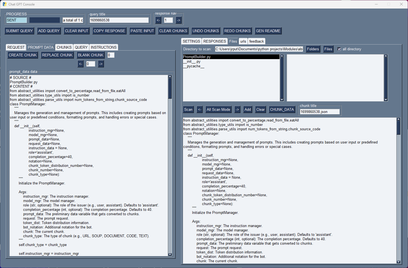
Task: Click the query title input field
Action: pos(119,20)
